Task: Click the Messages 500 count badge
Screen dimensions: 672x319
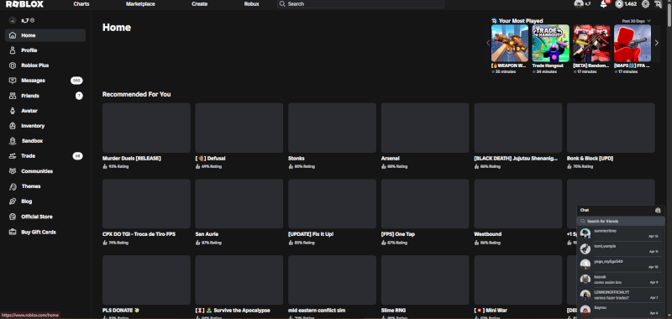Action: tap(76, 81)
